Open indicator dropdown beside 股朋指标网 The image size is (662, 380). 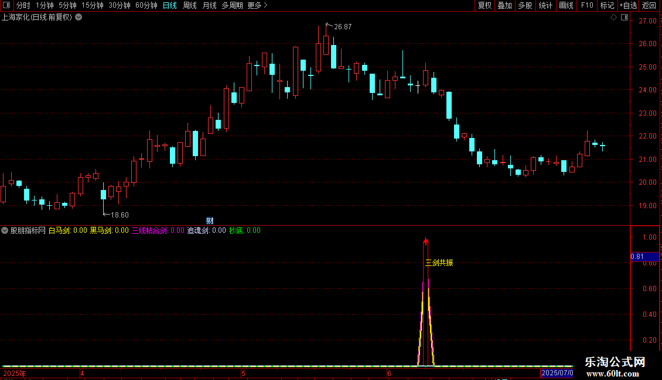click(x=5, y=230)
